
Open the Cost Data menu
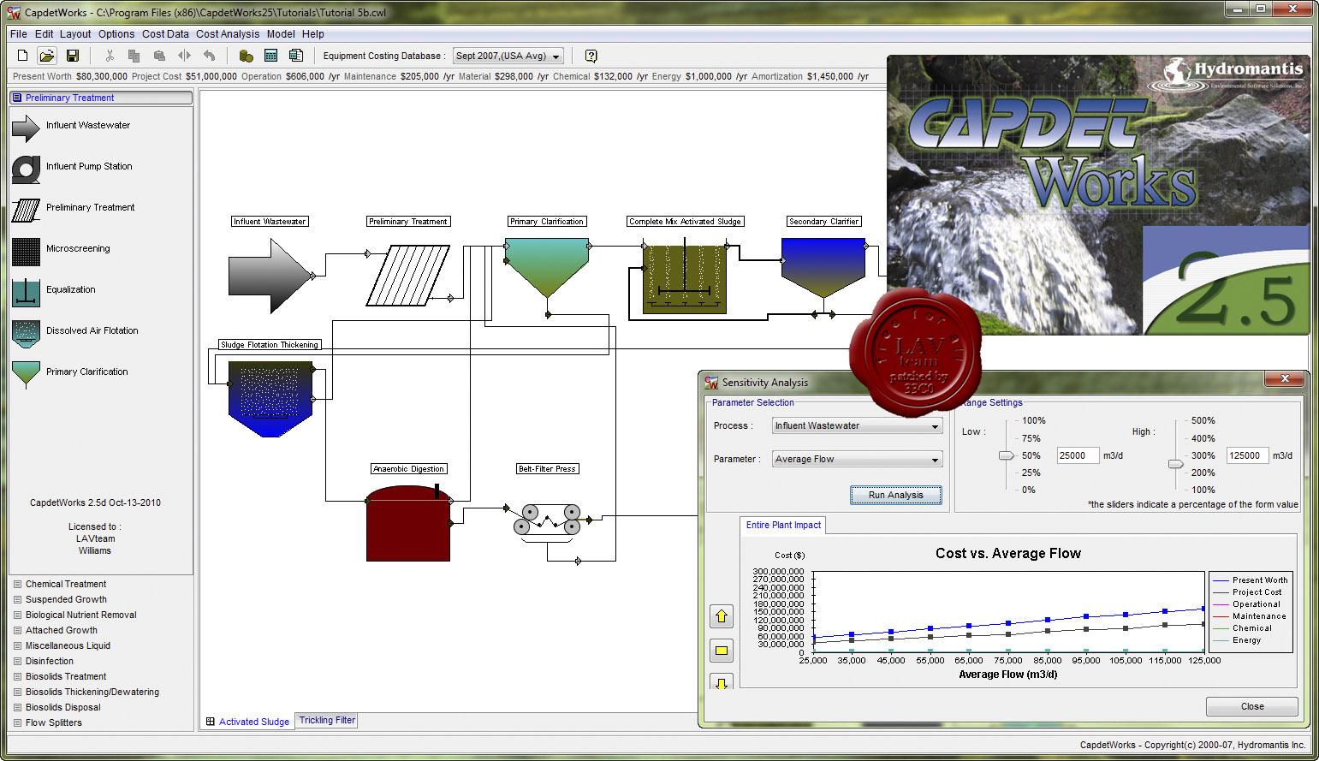[x=165, y=34]
